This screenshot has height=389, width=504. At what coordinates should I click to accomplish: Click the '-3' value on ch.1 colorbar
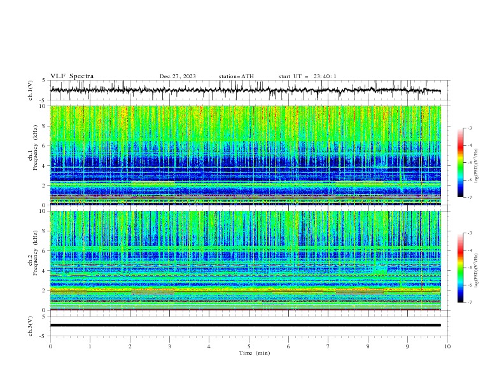tap(469, 128)
